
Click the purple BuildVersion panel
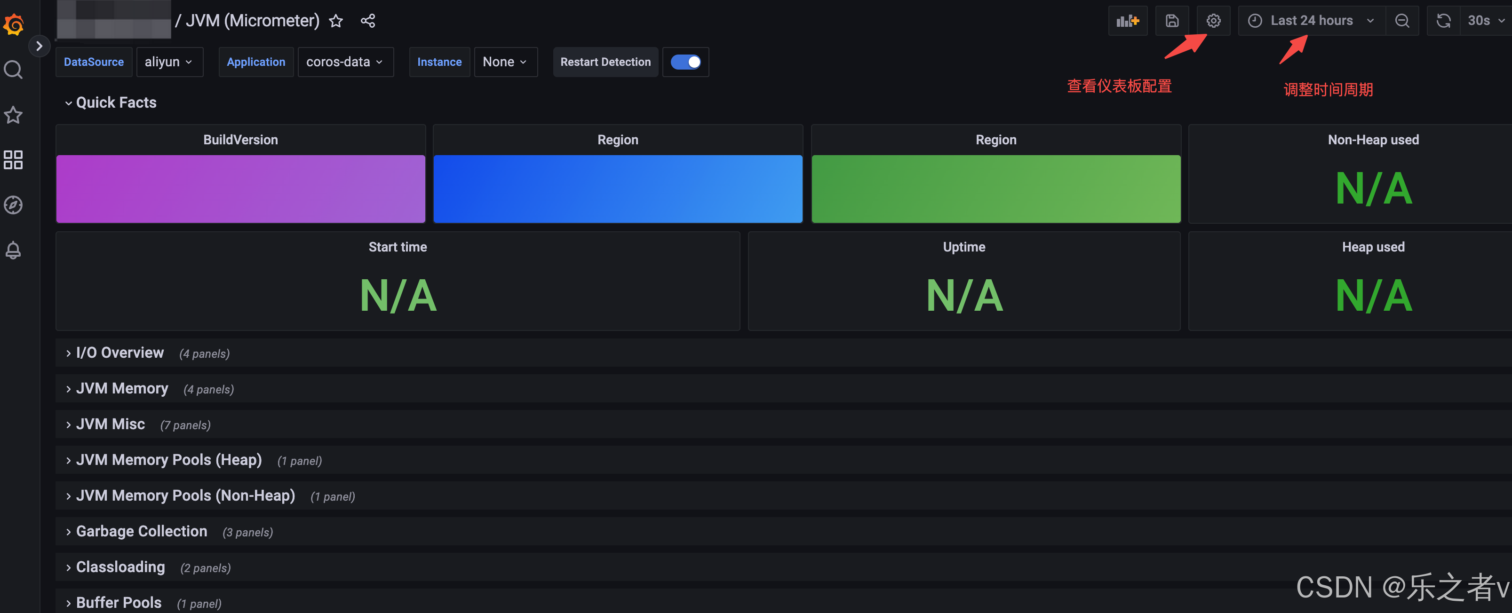tap(241, 189)
